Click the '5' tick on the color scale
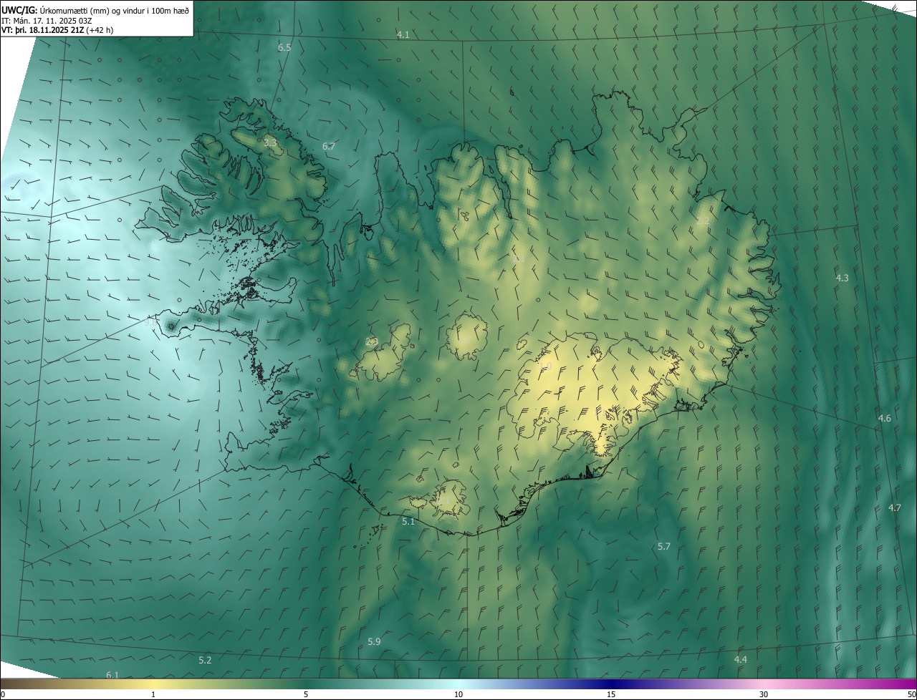Image resolution: width=917 pixels, height=700 pixels. (306, 694)
